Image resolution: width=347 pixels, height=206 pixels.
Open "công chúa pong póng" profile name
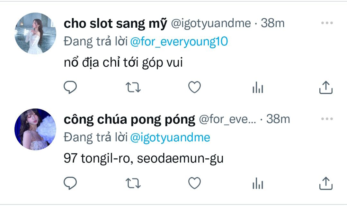(129, 120)
